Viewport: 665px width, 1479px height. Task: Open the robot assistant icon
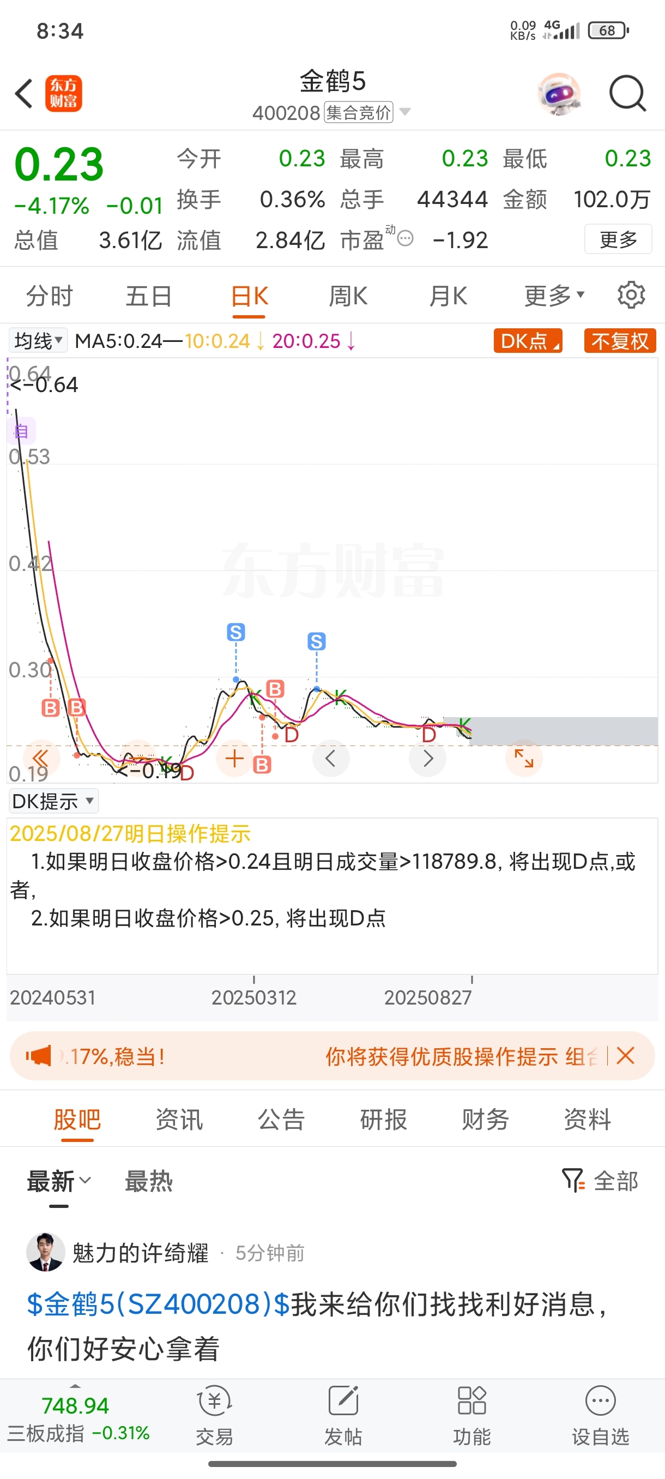pyautogui.click(x=559, y=94)
